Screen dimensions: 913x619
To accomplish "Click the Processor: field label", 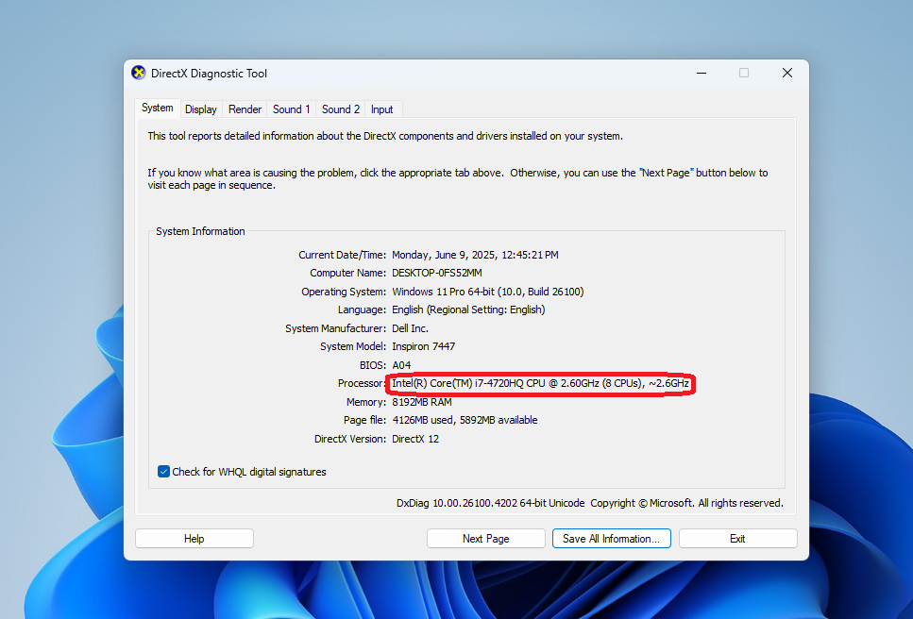I will (x=361, y=383).
